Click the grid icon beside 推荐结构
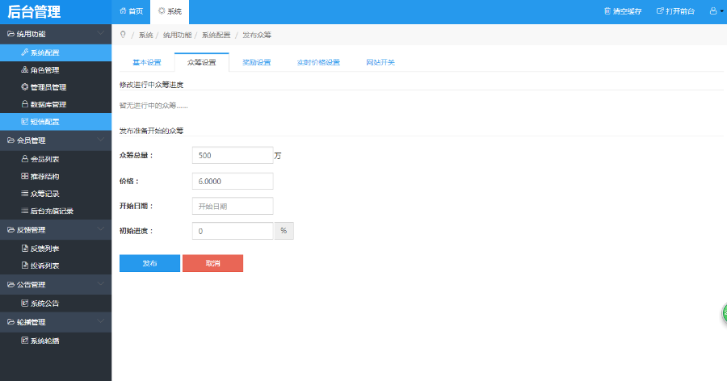The height and width of the screenshot is (381, 727). [24, 176]
